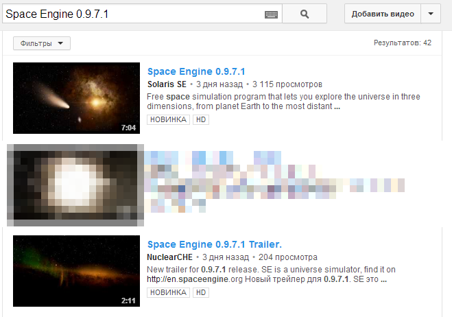Click the HD badge under NuclearCHE trailer

[x=201, y=292]
